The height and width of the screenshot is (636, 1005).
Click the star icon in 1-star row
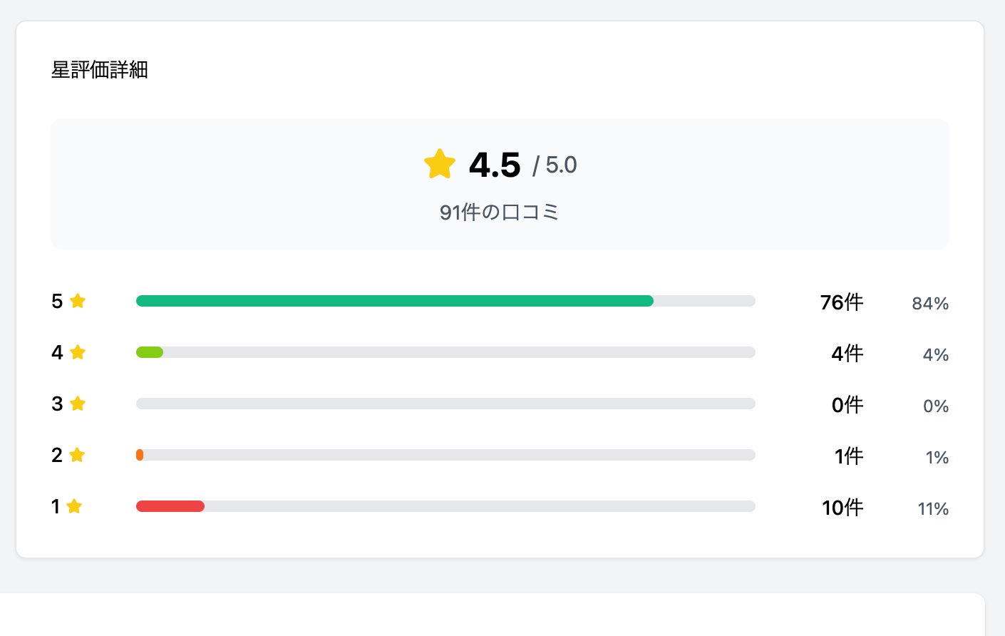pos(74,506)
